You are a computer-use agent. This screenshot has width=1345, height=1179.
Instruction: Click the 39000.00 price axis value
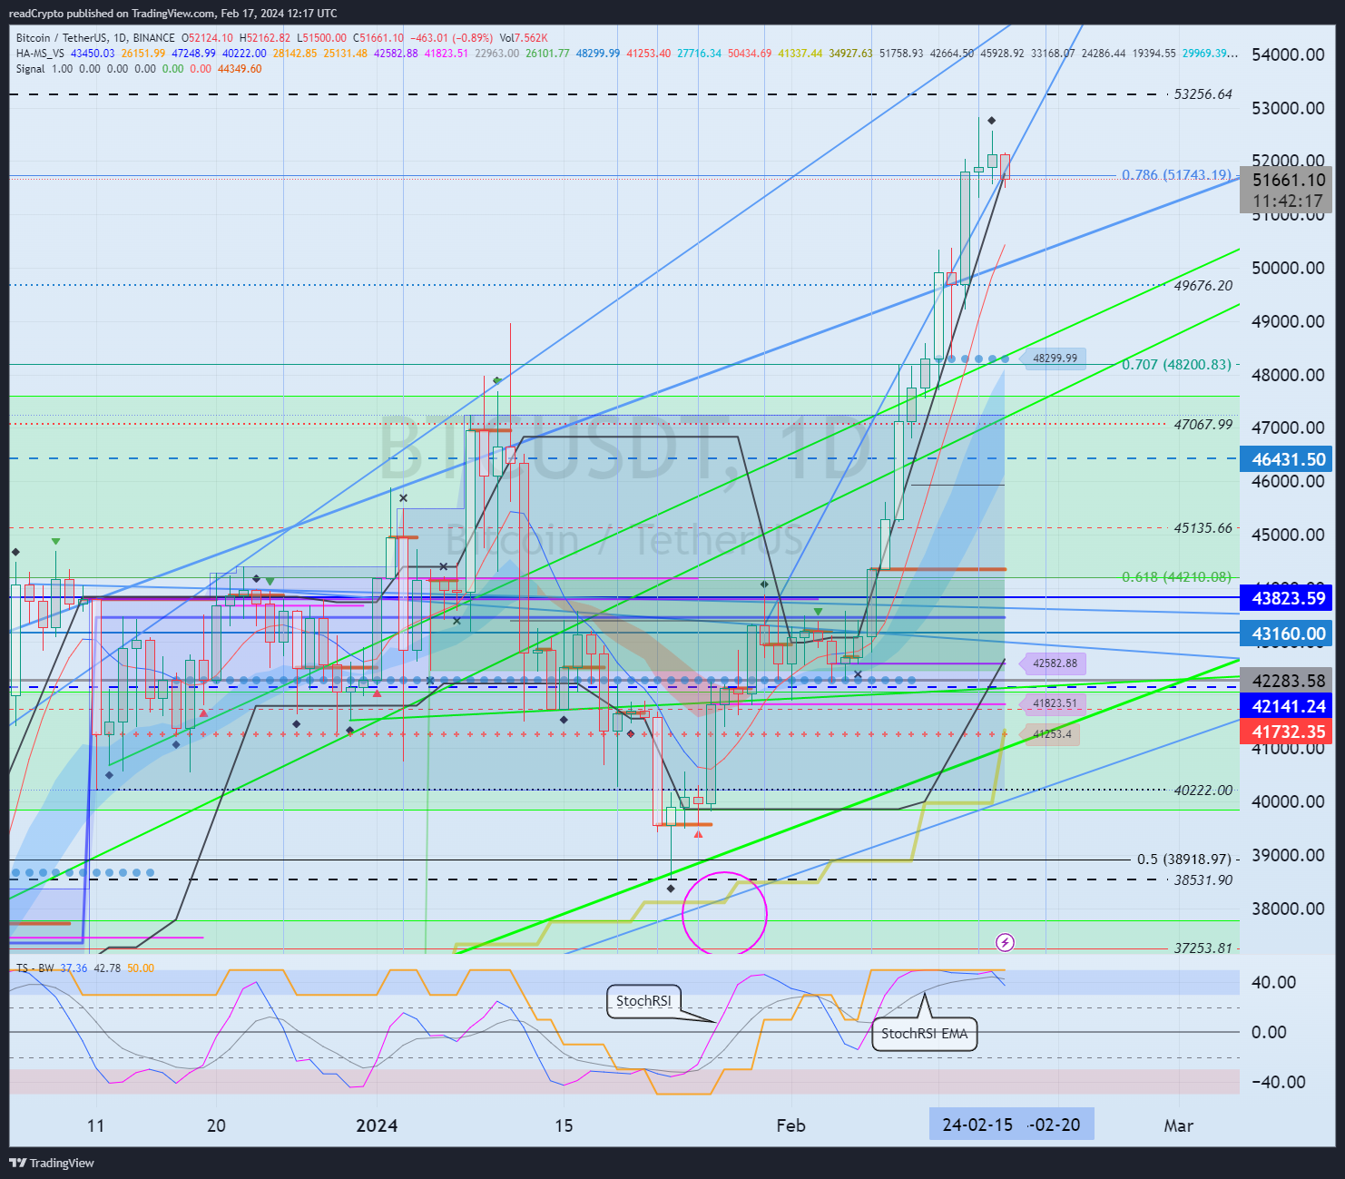(x=1289, y=855)
